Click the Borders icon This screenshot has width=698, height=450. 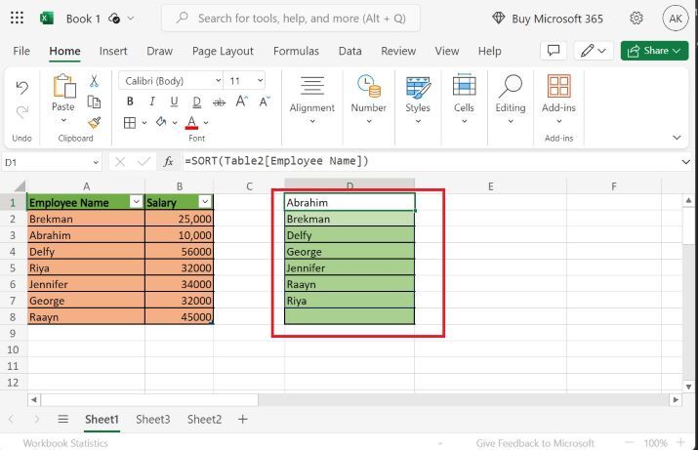point(130,122)
